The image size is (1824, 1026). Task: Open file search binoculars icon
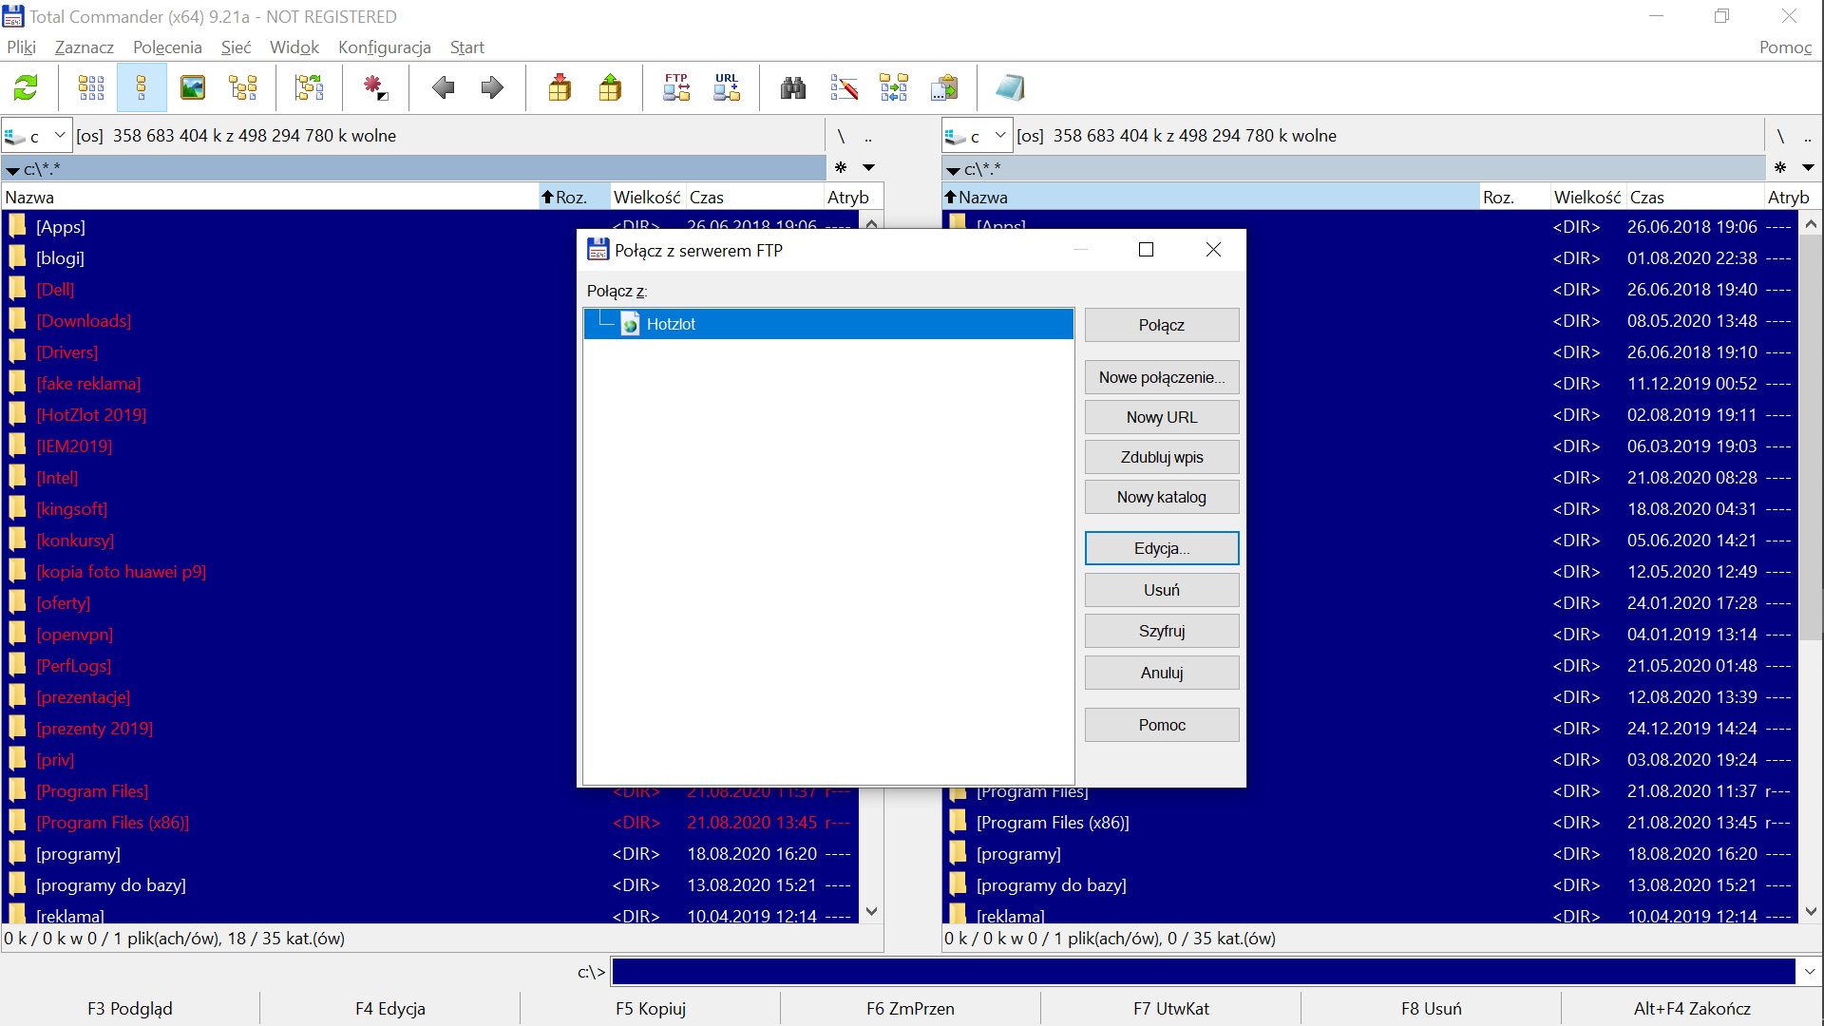click(793, 88)
